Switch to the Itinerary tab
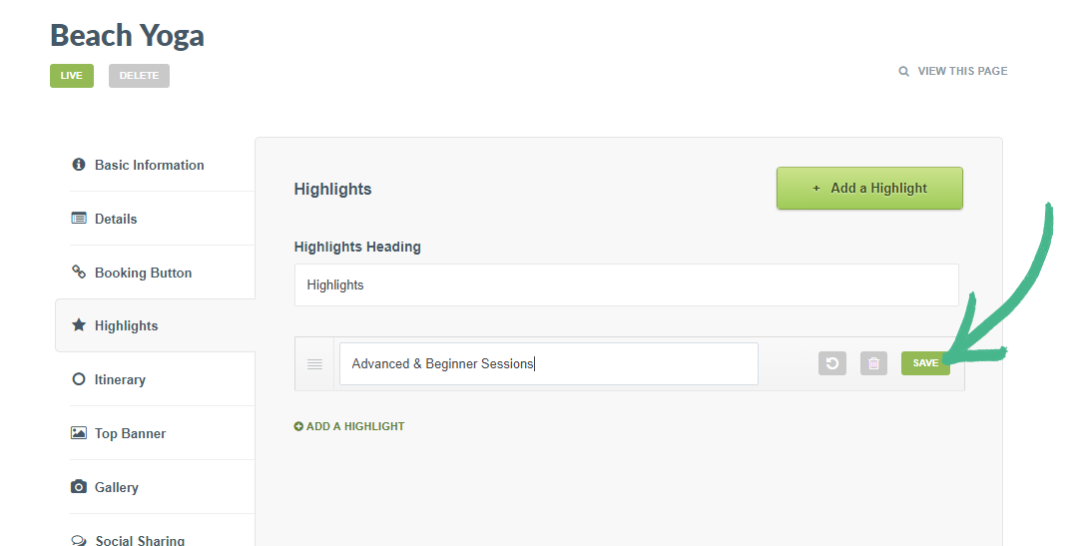 pyautogui.click(x=120, y=379)
